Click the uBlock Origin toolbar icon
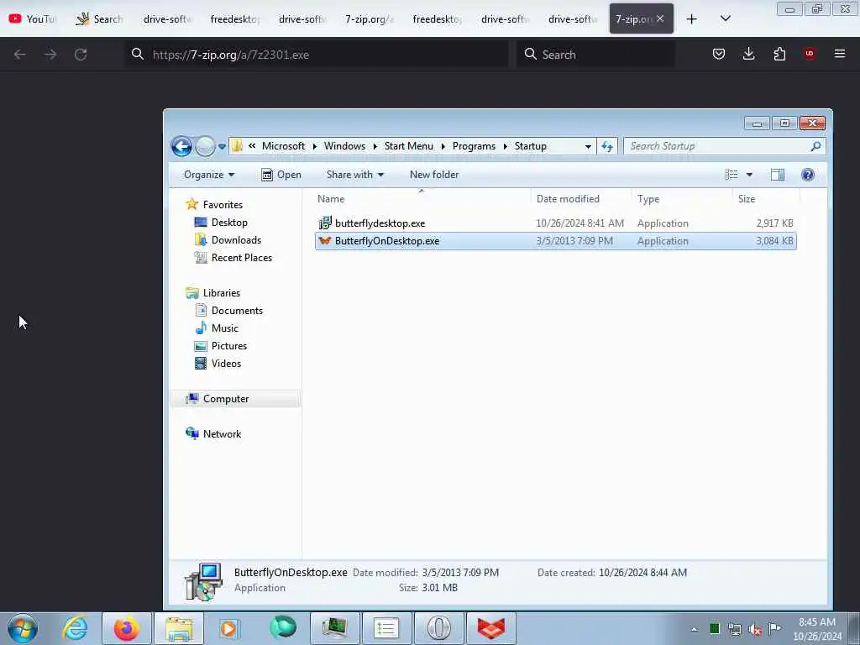This screenshot has width=860, height=645. click(810, 54)
